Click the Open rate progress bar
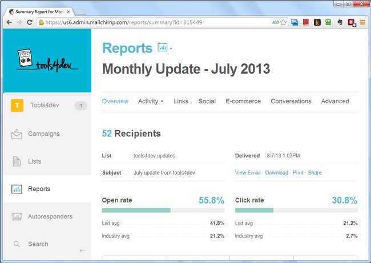Screen dimensions: 371x263 coord(163,211)
